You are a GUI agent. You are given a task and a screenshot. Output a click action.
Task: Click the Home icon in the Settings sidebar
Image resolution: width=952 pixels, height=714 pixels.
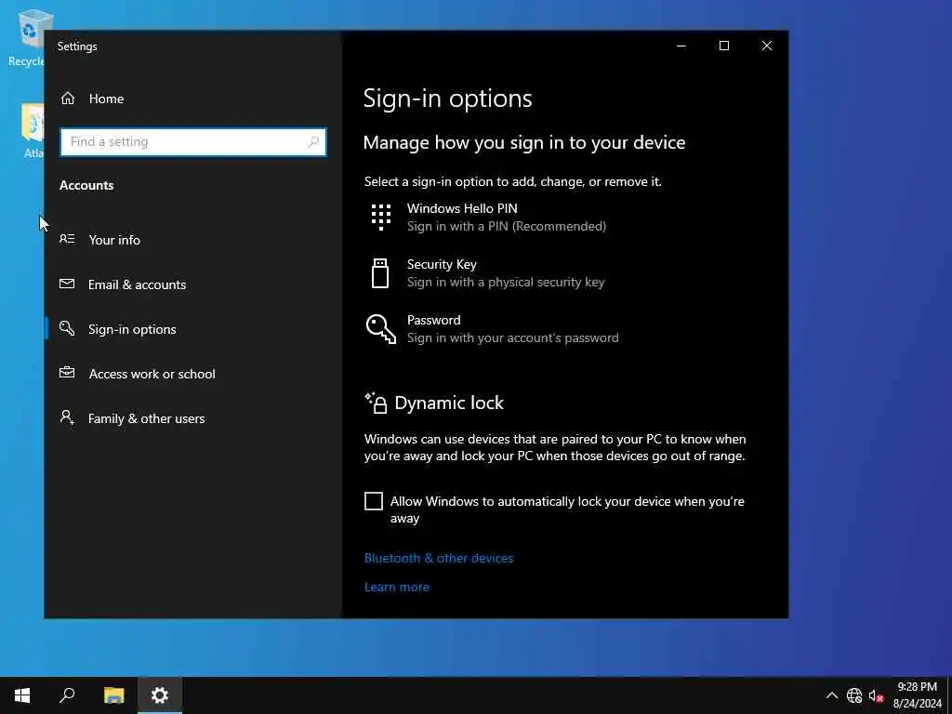pyautogui.click(x=67, y=99)
